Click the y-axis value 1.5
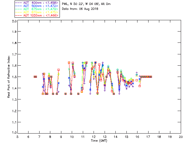 pos(14,77)
